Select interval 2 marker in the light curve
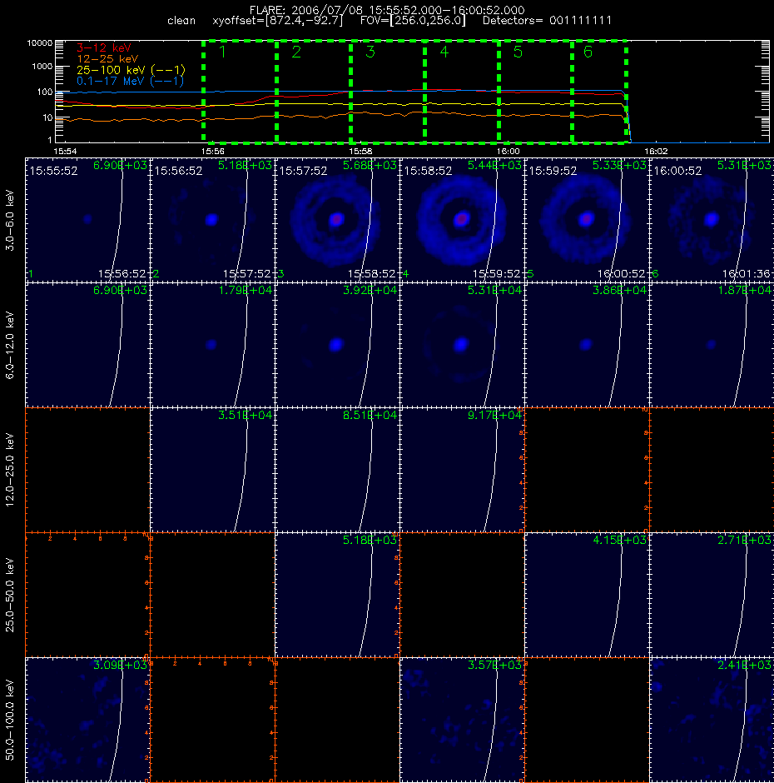Image resolution: width=774 pixels, height=783 pixels. coord(296,52)
